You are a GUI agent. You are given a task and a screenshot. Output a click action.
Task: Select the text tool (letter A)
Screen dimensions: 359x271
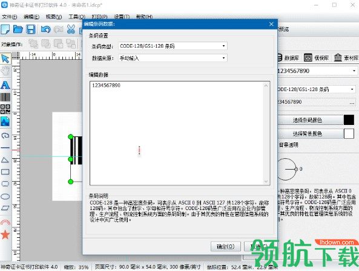[x=5, y=85]
